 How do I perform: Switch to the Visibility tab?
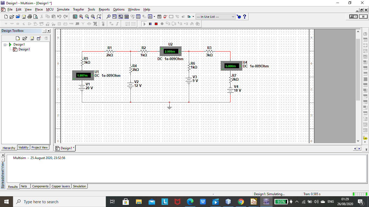click(x=24, y=147)
